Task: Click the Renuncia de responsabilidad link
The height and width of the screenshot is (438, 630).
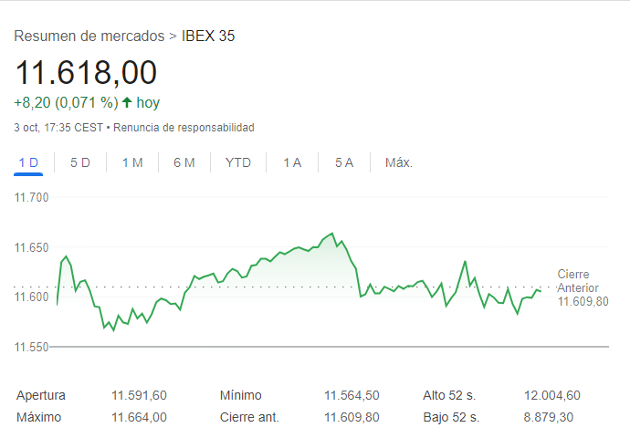Action: coord(184,127)
